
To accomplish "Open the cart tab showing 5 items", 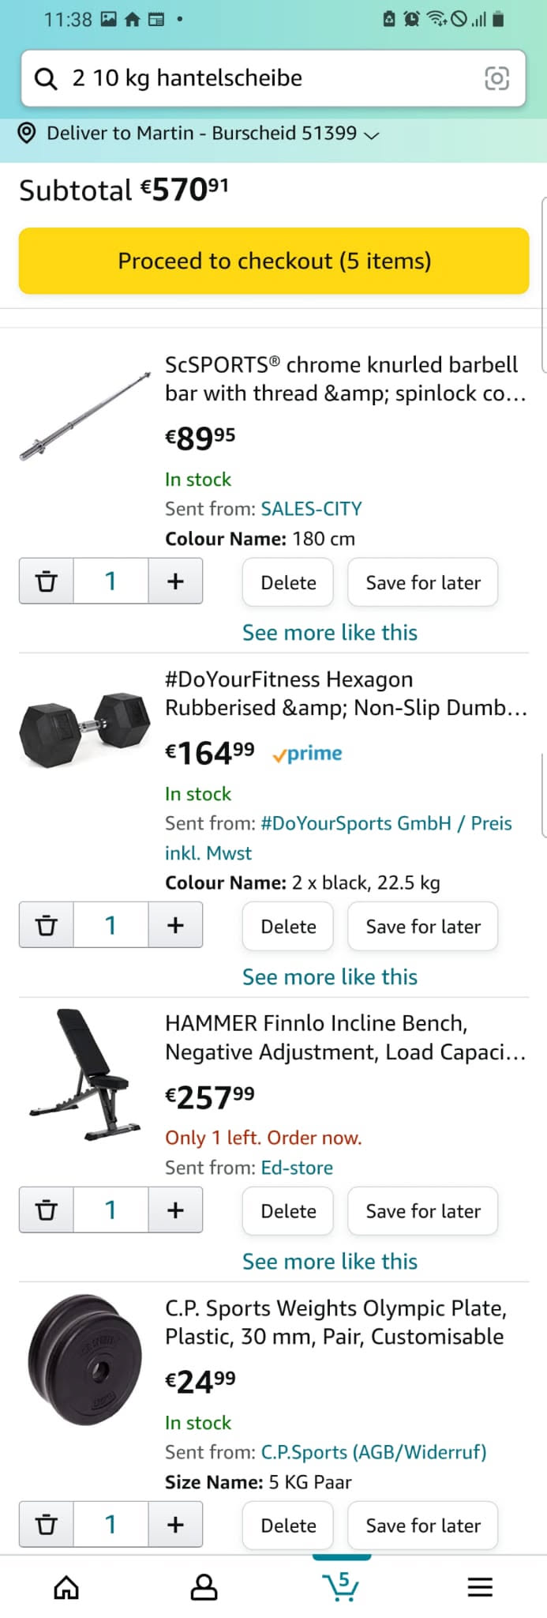I will click(341, 1586).
